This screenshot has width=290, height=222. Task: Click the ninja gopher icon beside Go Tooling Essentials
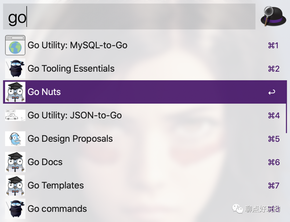pos(15,68)
